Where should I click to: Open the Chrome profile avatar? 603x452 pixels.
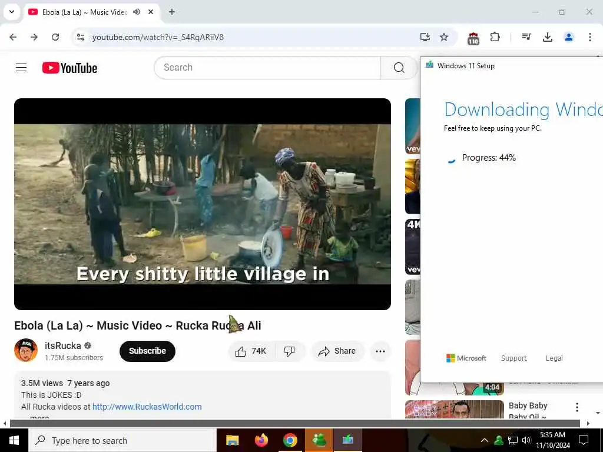568,37
